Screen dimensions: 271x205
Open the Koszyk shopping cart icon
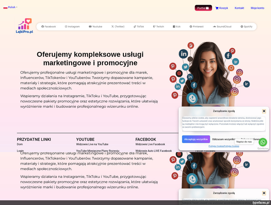[217, 8]
